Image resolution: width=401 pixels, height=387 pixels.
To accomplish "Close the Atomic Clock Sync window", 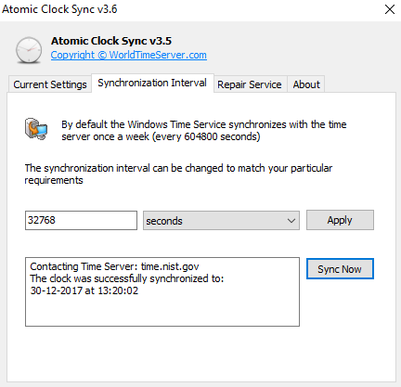I will click(390, 9).
